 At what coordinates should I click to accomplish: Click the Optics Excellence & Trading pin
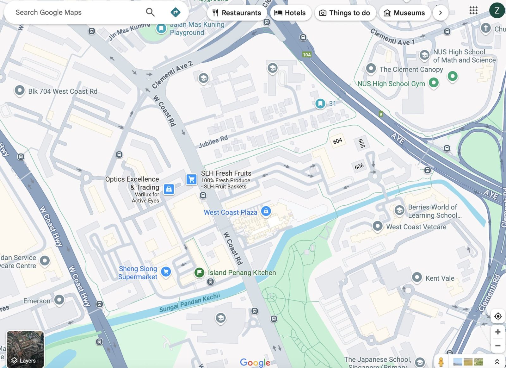[x=169, y=189]
